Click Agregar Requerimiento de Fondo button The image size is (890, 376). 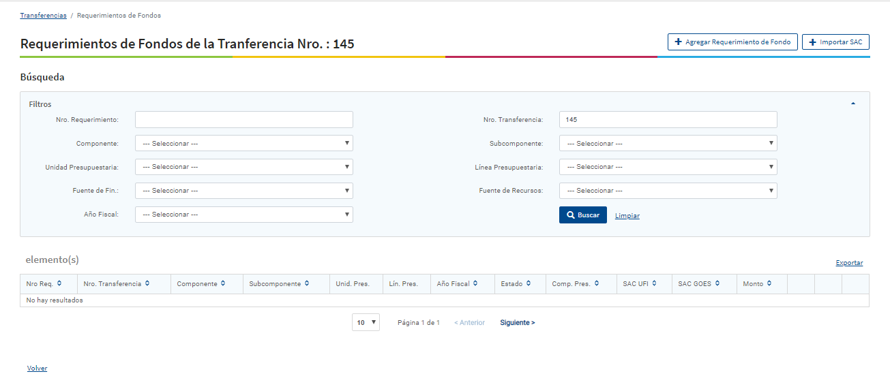tap(732, 42)
